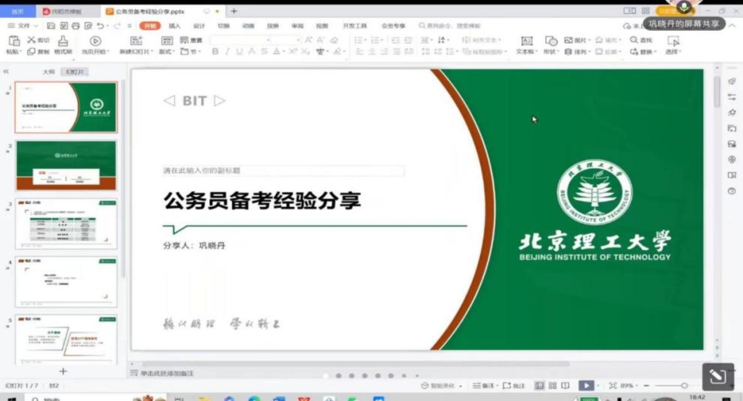Click the zoom slider handle in status bar
This screenshot has height=401, width=743.
(x=684, y=386)
